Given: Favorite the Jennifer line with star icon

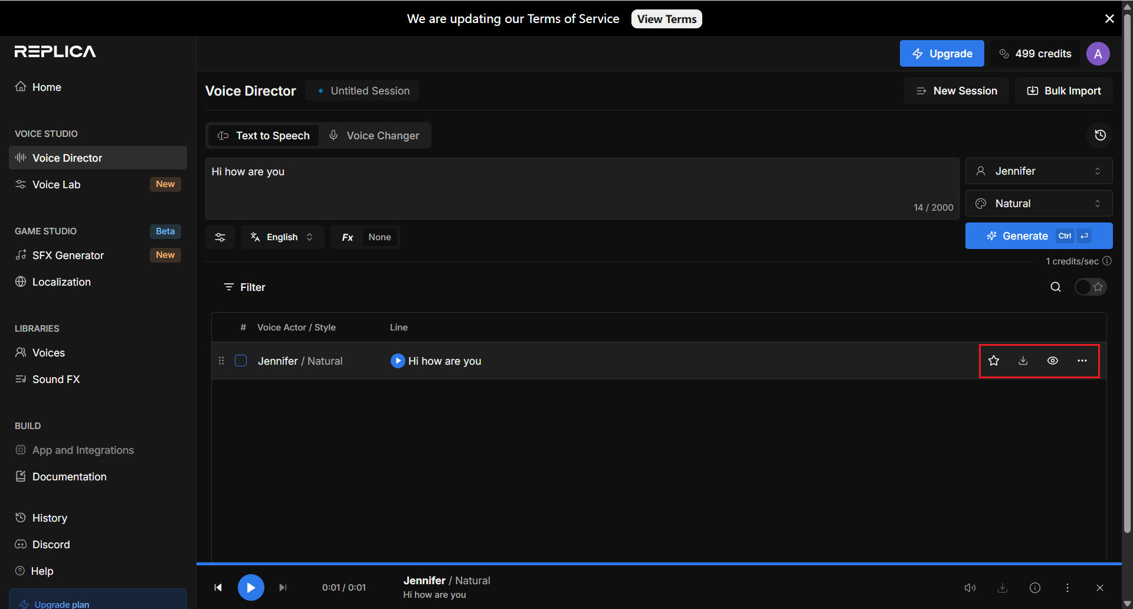Looking at the screenshot, I should 994,361.
